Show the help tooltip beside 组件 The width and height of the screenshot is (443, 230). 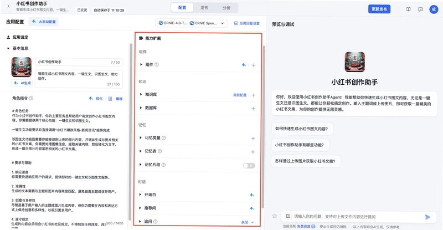[157, 64]
